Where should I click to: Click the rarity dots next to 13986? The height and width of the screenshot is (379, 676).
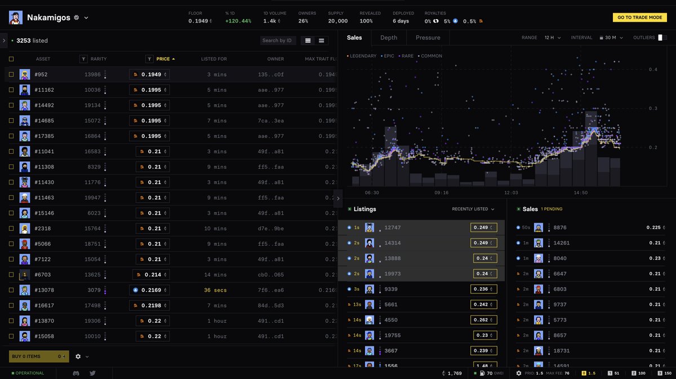click(105, 74)
